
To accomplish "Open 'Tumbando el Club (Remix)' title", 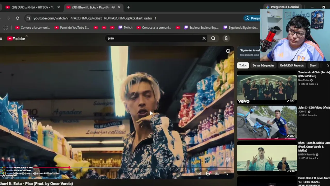I will (x=314, y=74).
